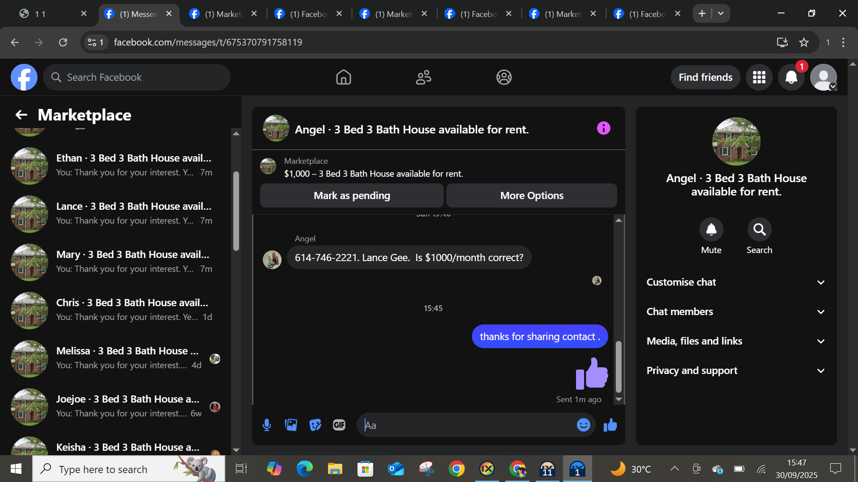
Task: Attach a photo with the image icon
Action: [291, 425]
